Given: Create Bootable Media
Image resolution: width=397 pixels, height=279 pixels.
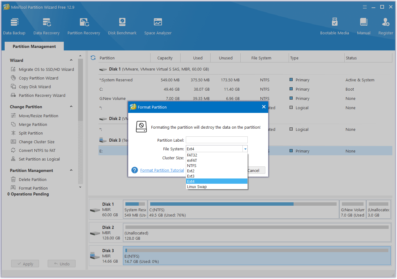Looking at the screenshot, I should (334, 26).
